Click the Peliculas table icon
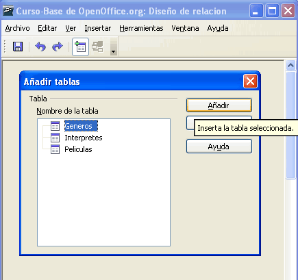Viewport: 298px width, 280px height. point(55,149)
